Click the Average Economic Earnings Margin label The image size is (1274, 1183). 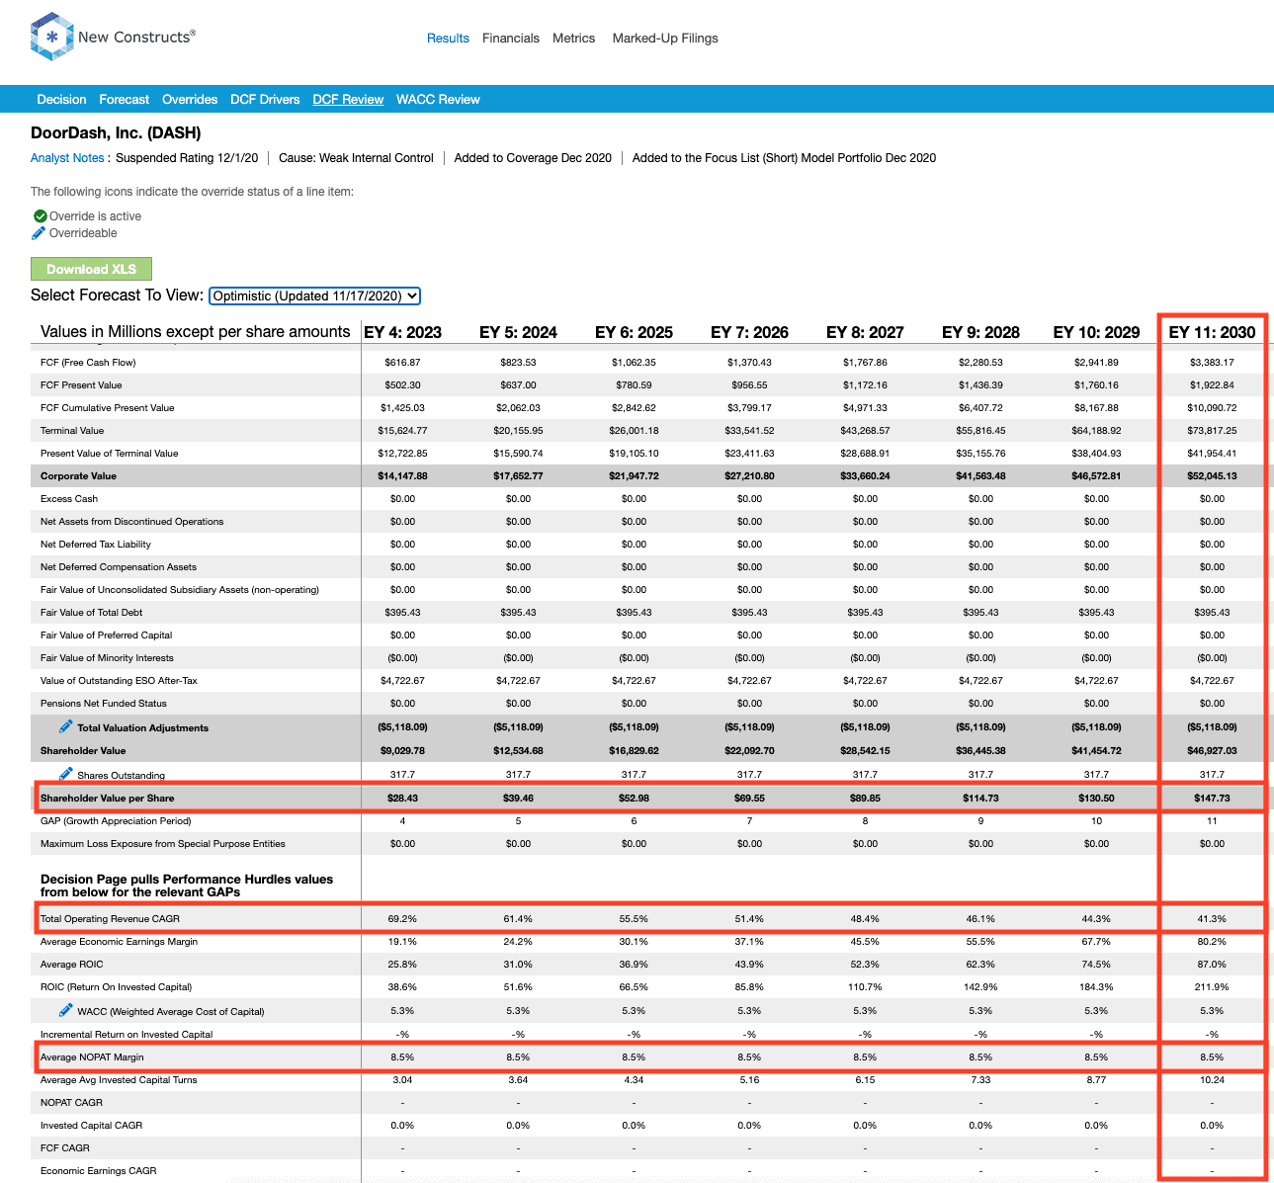click(119, 942)
